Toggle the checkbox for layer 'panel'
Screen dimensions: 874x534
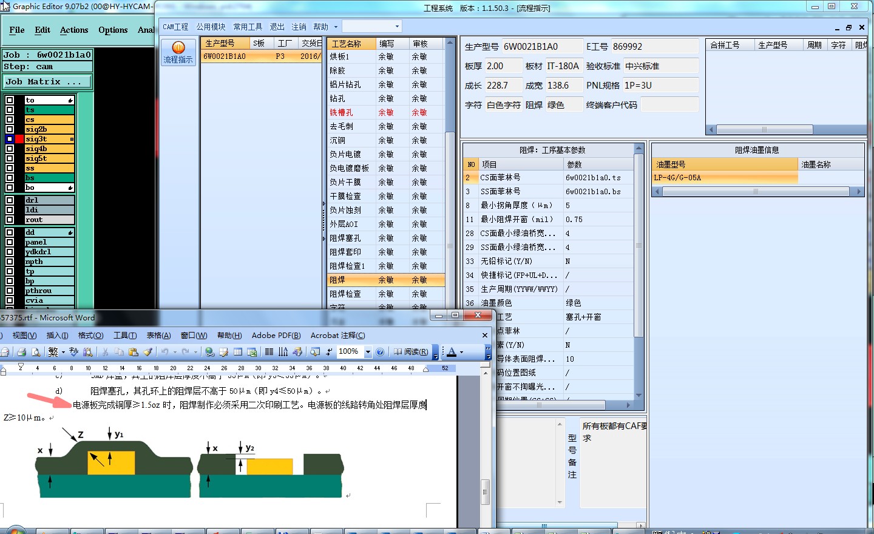[x=10, y=242]
